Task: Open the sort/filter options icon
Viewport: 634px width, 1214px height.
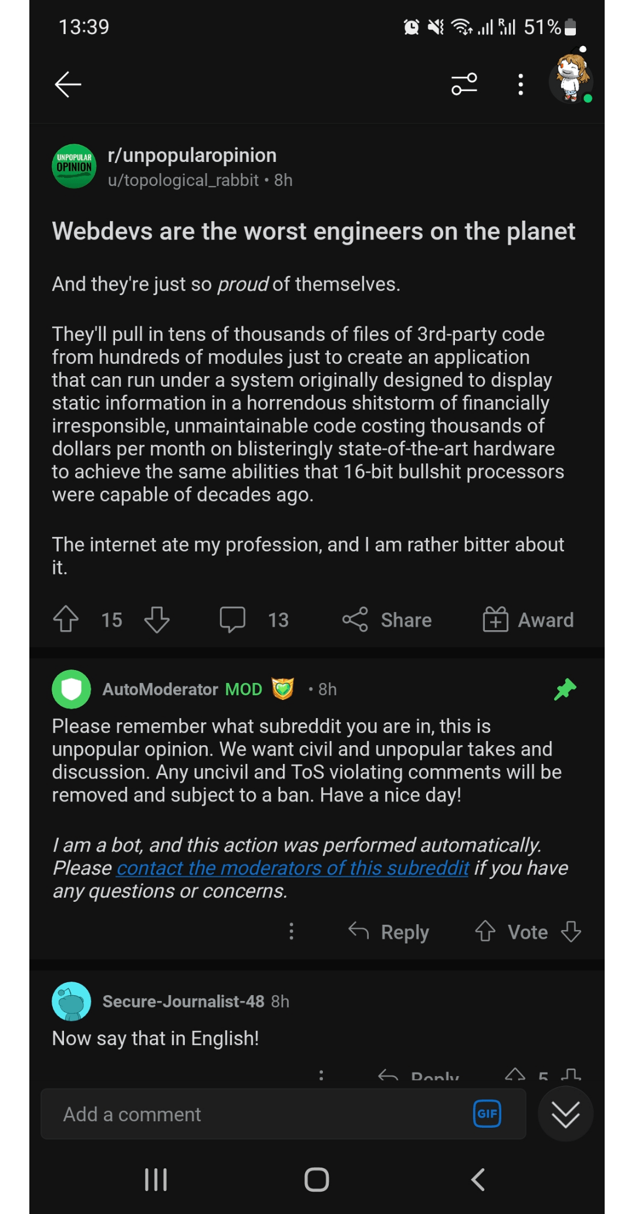Action: click(x=464, y=84)
